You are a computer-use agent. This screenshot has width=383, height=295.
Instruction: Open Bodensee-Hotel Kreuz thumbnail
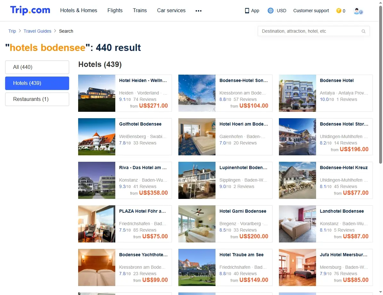pos(297,180)
